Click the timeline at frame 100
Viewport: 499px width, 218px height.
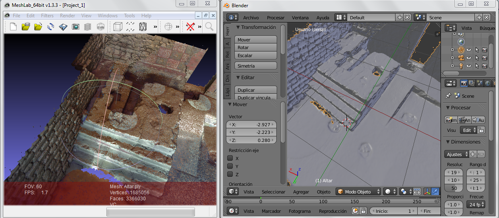[323, 202]
